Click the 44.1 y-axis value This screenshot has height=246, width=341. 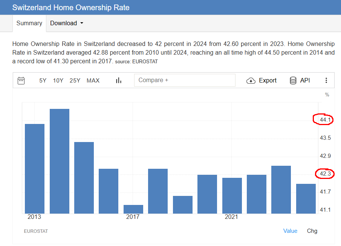(x=325, y=120)
